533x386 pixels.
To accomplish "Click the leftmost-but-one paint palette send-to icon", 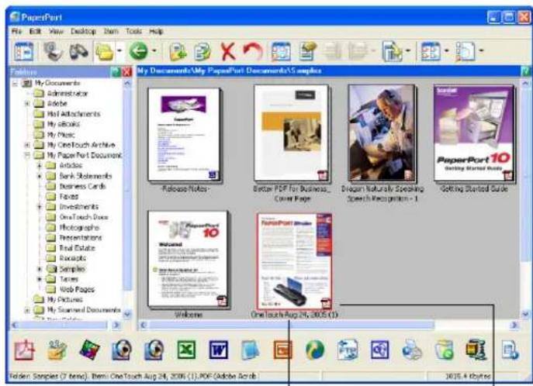I will 57,350.
